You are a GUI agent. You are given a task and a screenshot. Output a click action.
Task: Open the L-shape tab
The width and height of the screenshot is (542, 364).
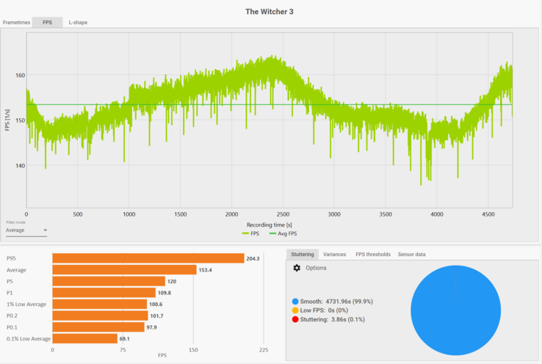coord(79,23)
